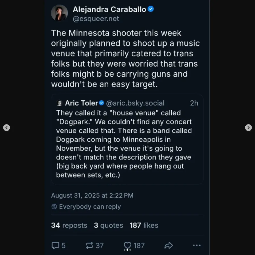Open the quoted post about "Dogpark"
Screen dimensions: 255x255
tap(127, 144)
